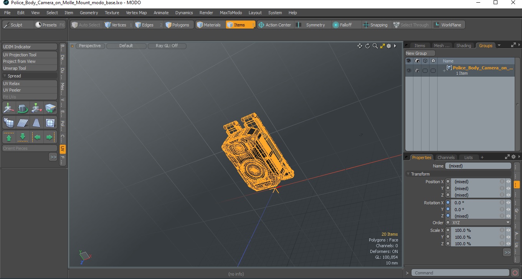Click the Position X slider arrows
This screenshot has height=279, width=522.
point(509,182)
